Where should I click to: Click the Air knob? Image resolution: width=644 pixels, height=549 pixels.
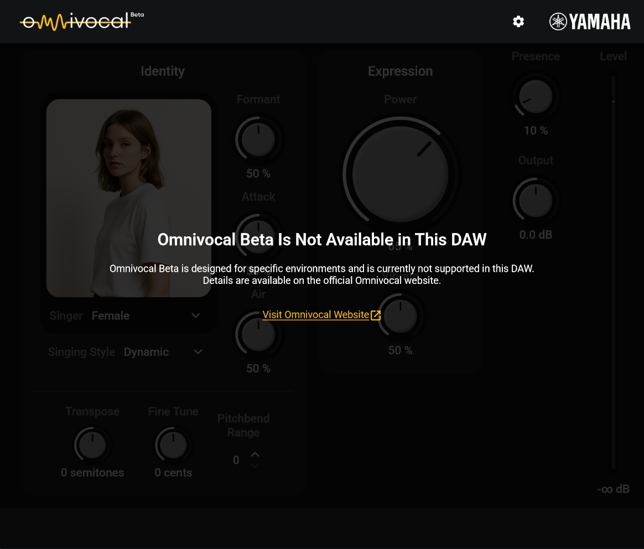258,334
